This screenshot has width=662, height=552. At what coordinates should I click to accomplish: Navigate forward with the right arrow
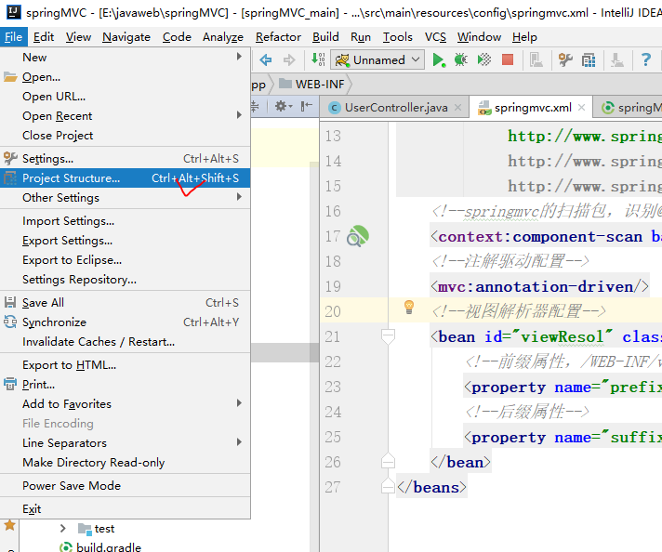coord(289,59)
